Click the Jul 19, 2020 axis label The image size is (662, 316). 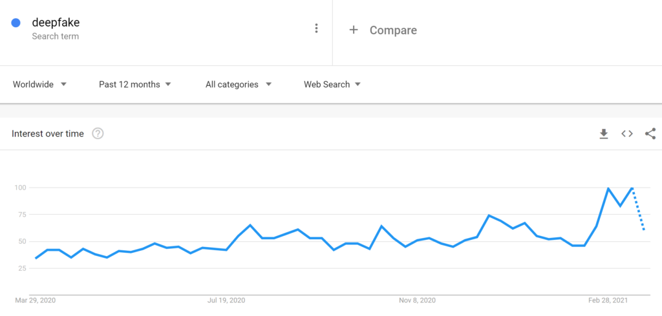click(226, 301)
